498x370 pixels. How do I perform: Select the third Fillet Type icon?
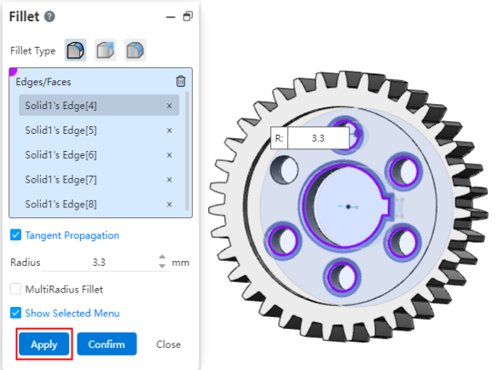tap(136, 50)
